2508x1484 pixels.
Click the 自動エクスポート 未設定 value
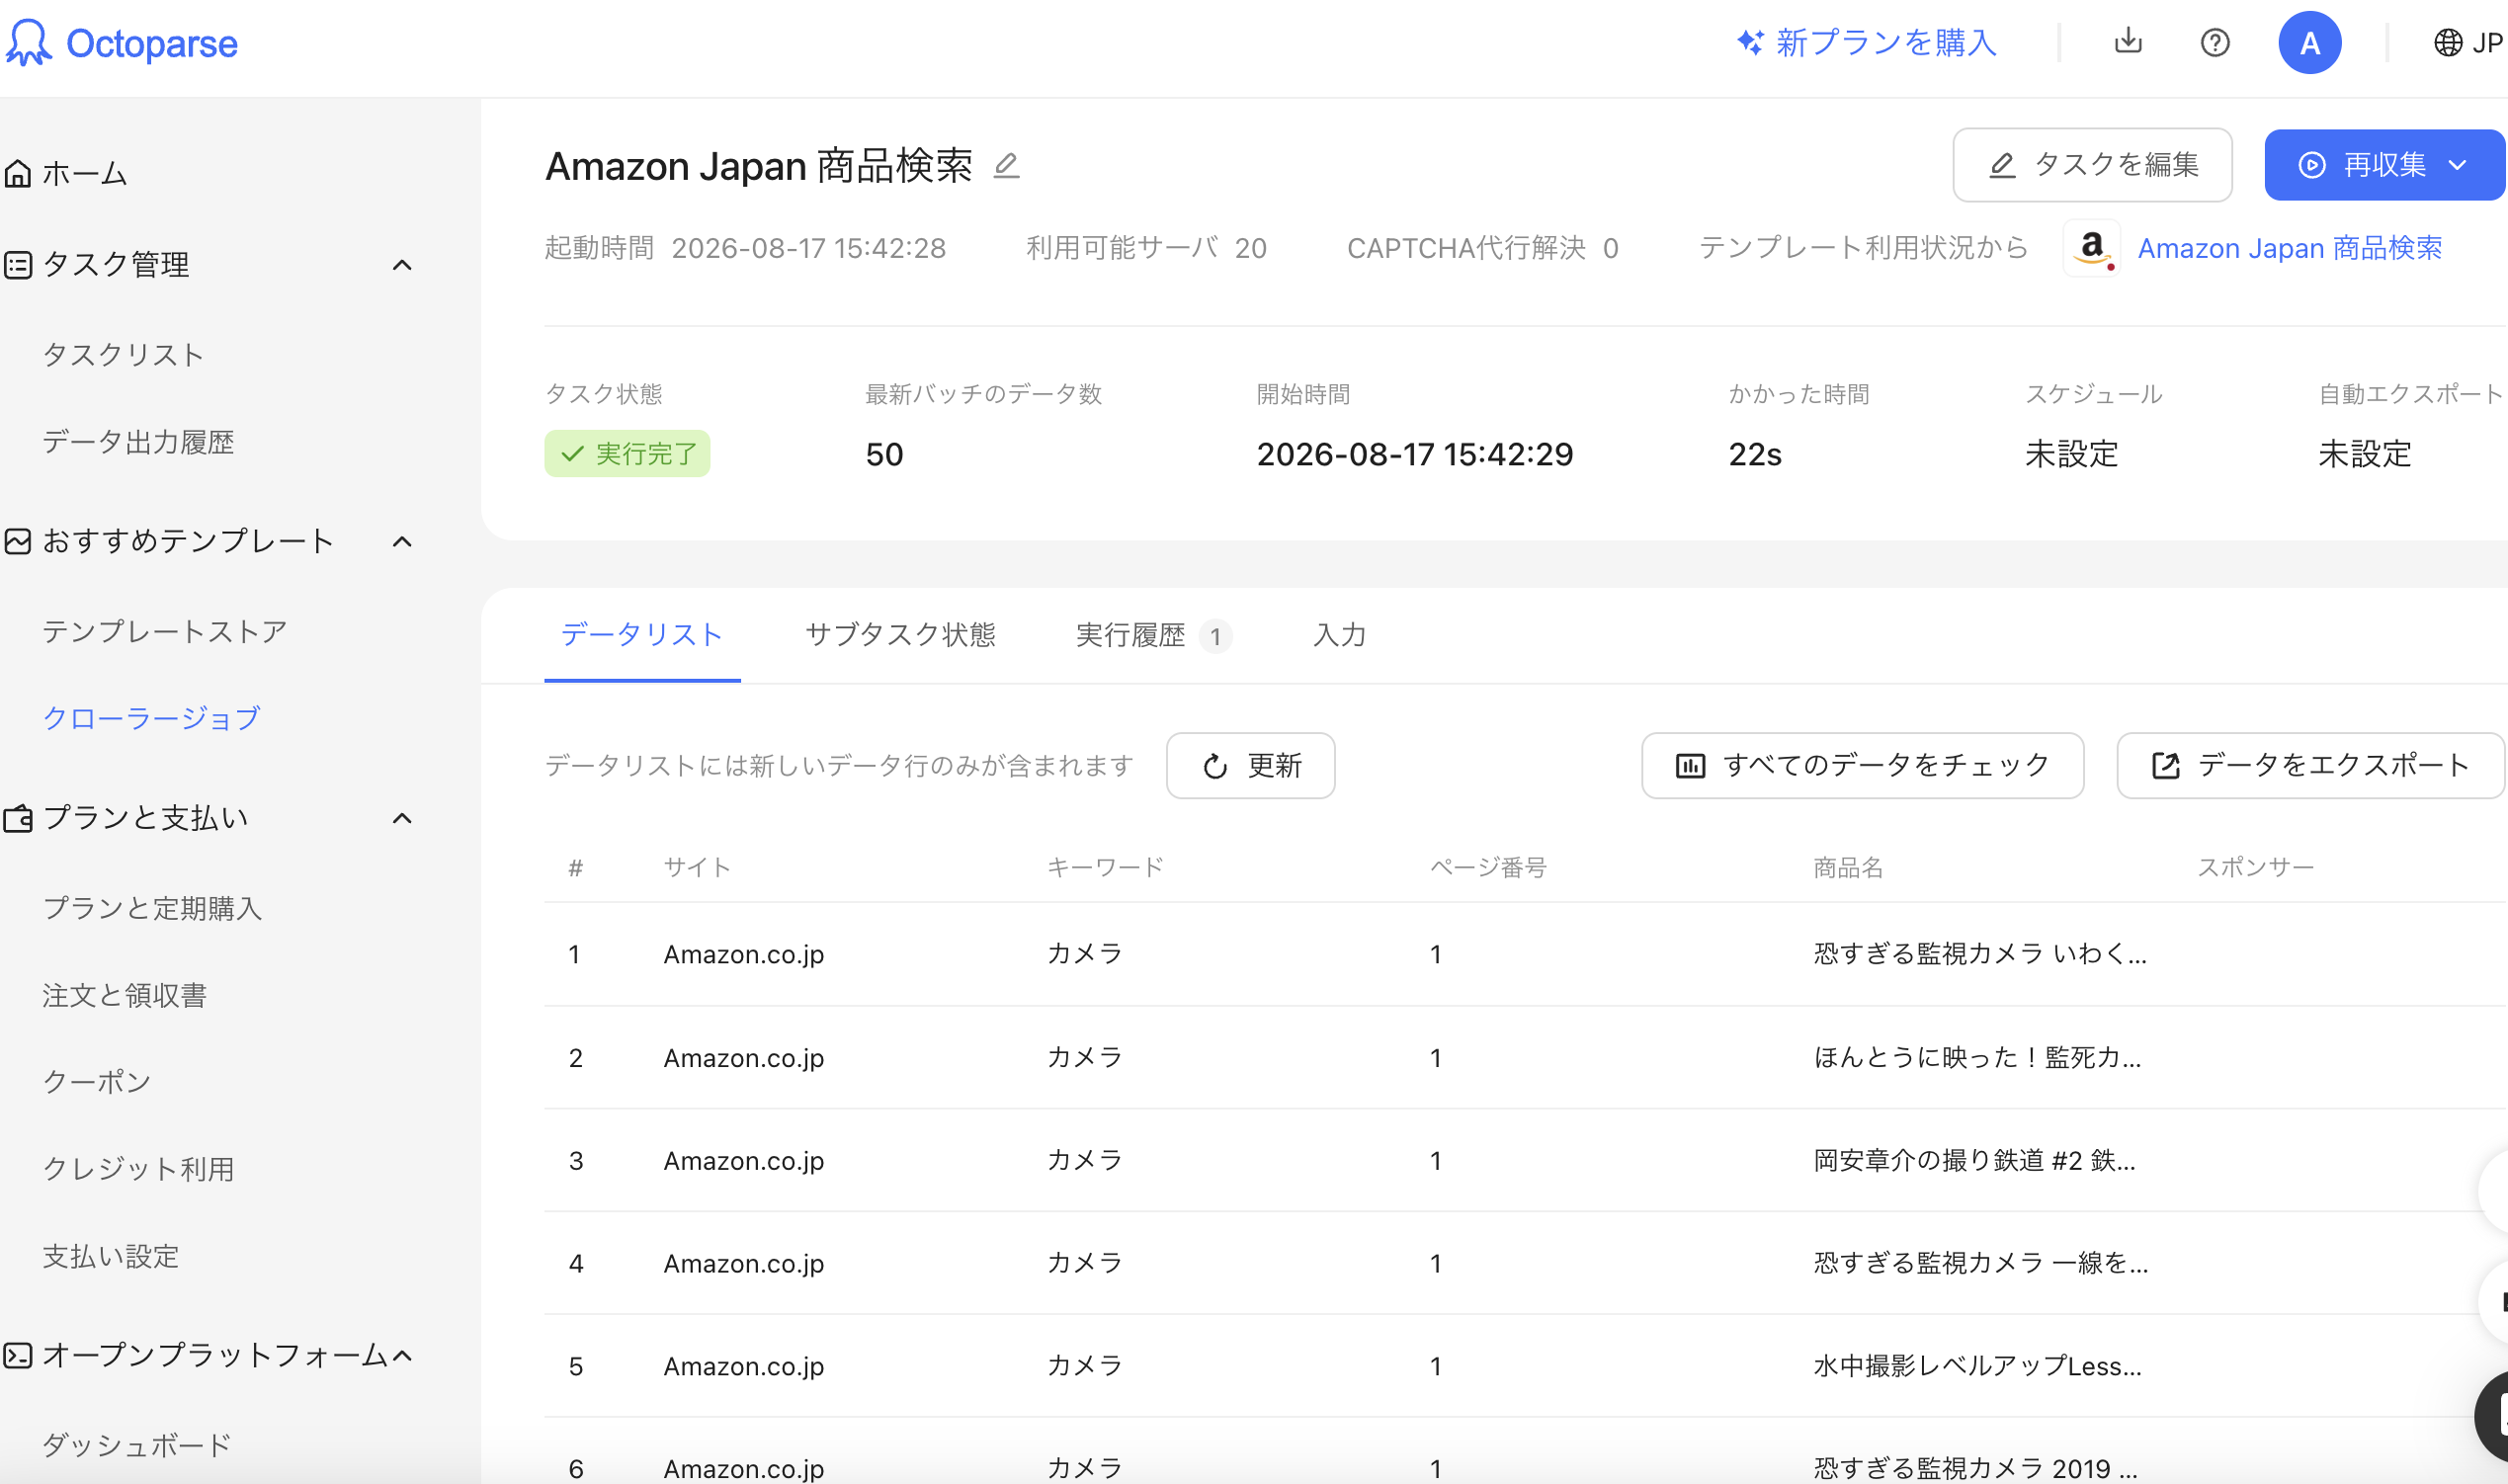(2365, 455)
